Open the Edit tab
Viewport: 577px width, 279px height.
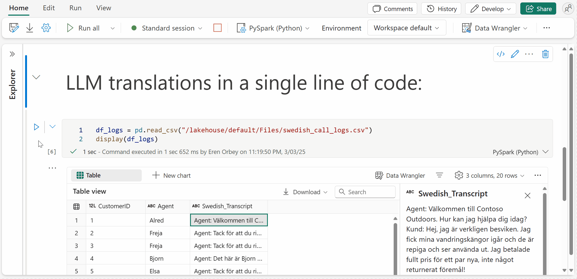tap(49, 8)
